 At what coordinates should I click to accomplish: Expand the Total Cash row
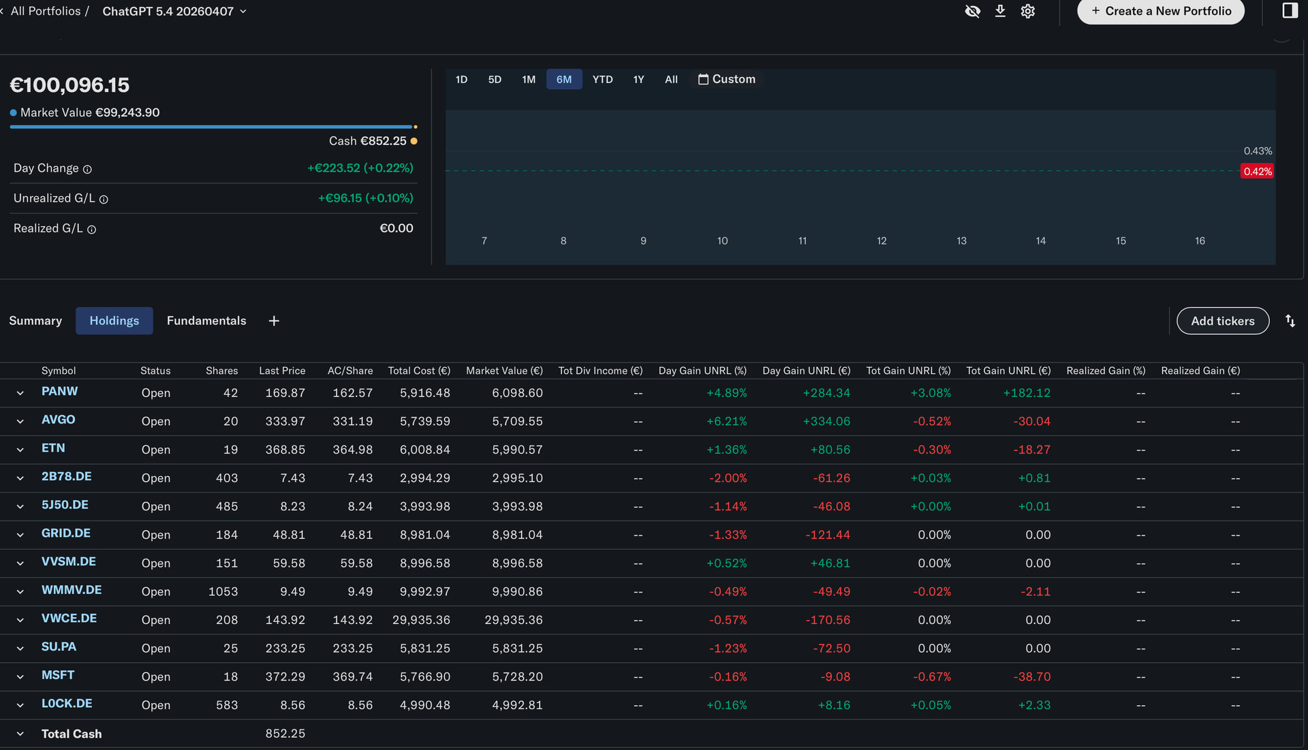[x=20, y=734]
